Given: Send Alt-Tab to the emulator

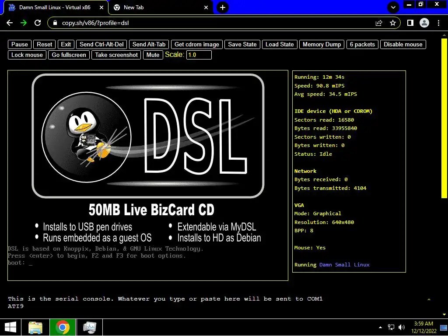Looking at the screenshot, I should (x=149, y=44).
